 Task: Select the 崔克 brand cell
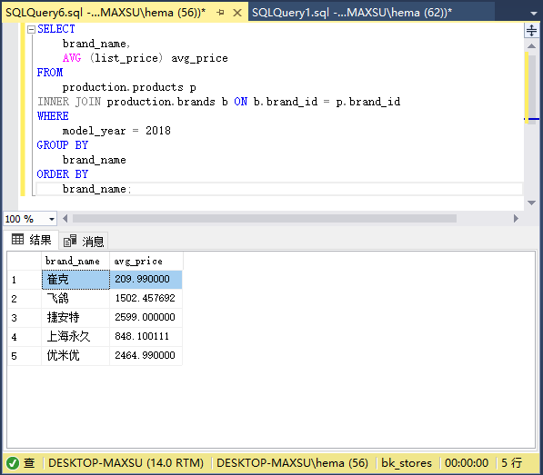75,280
